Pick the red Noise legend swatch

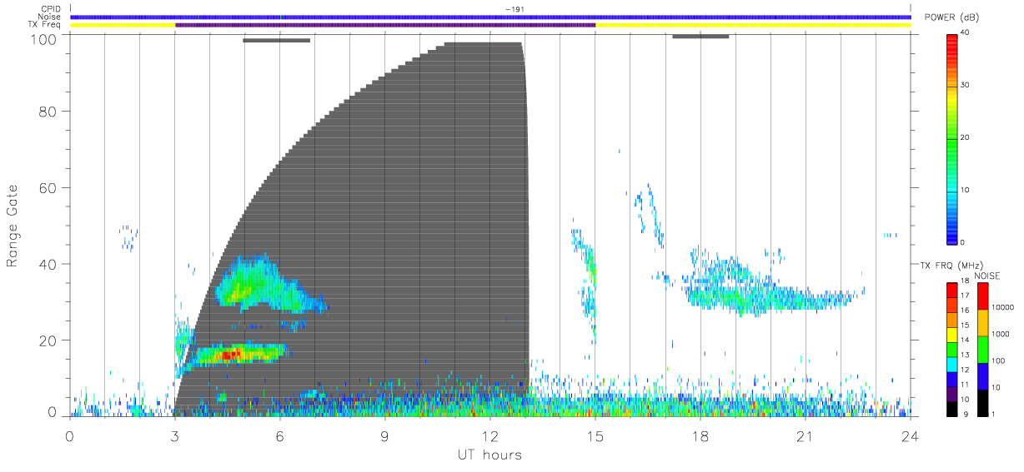984,296
